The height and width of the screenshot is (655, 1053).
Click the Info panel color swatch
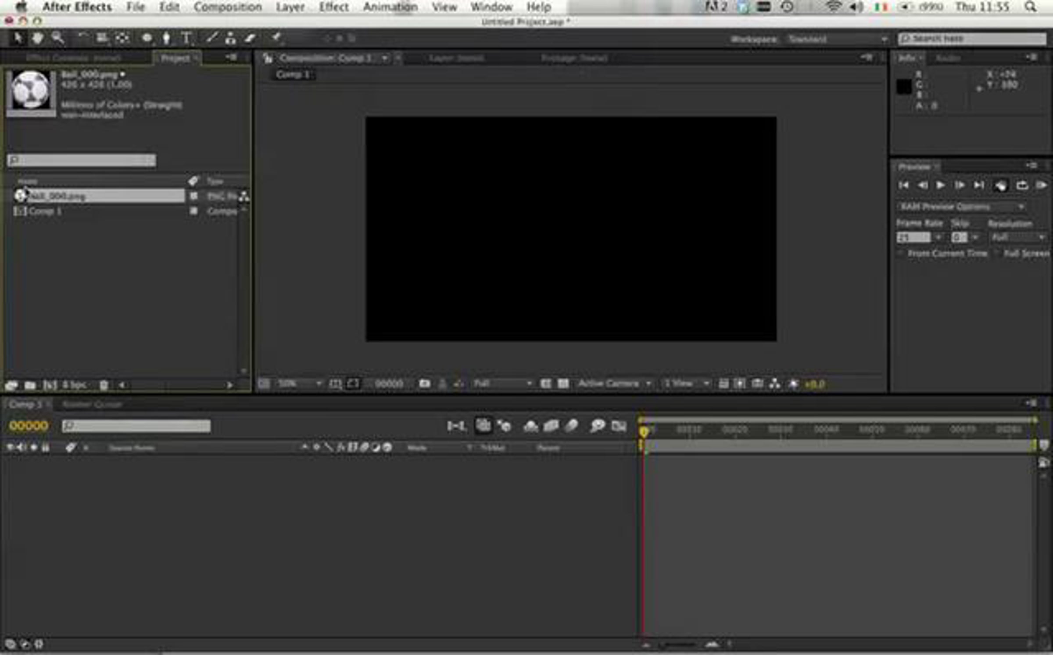click(904, 87)
